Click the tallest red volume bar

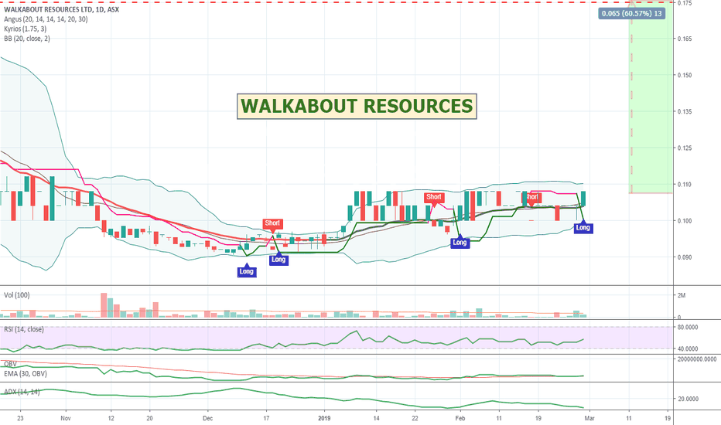pyautogui.click(x=104, y=305)
